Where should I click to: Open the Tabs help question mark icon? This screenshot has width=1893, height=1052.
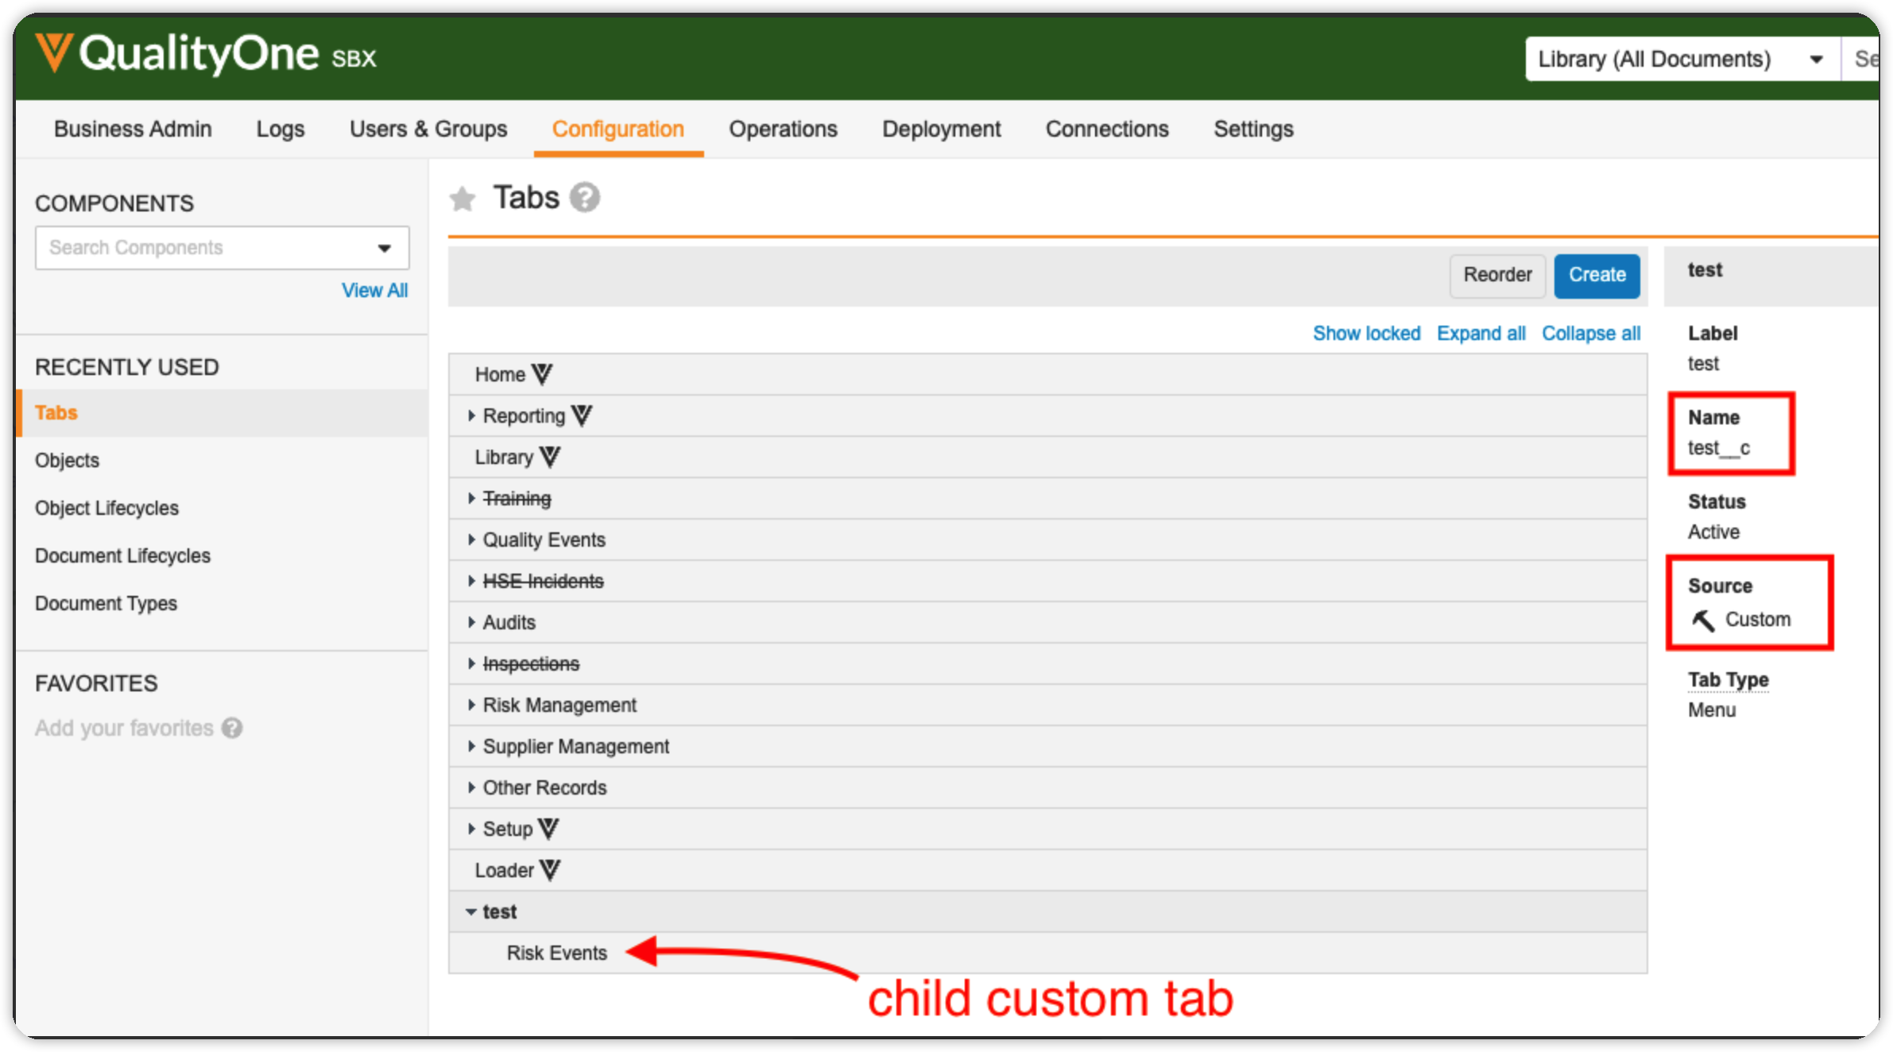click(584, 198)
